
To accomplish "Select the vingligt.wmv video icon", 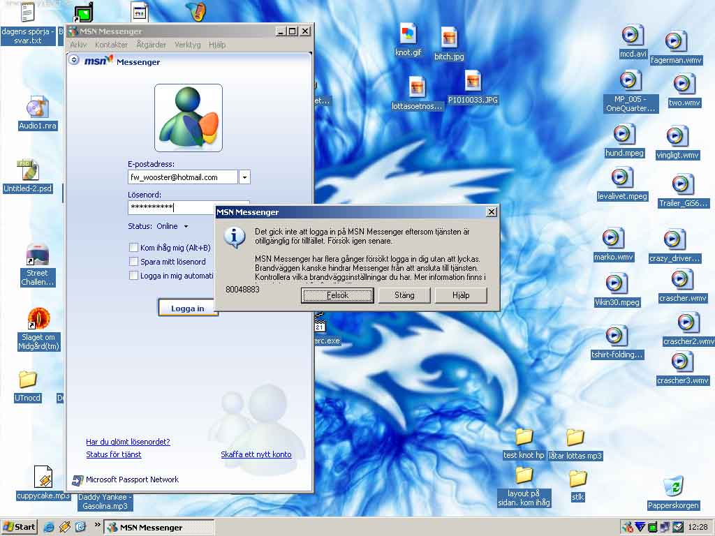I will tap(677, 137).
